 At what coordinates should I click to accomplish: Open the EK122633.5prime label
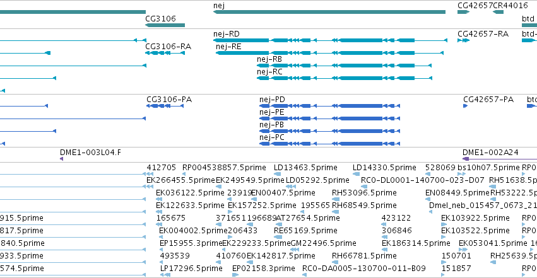[x=190, y=206]
